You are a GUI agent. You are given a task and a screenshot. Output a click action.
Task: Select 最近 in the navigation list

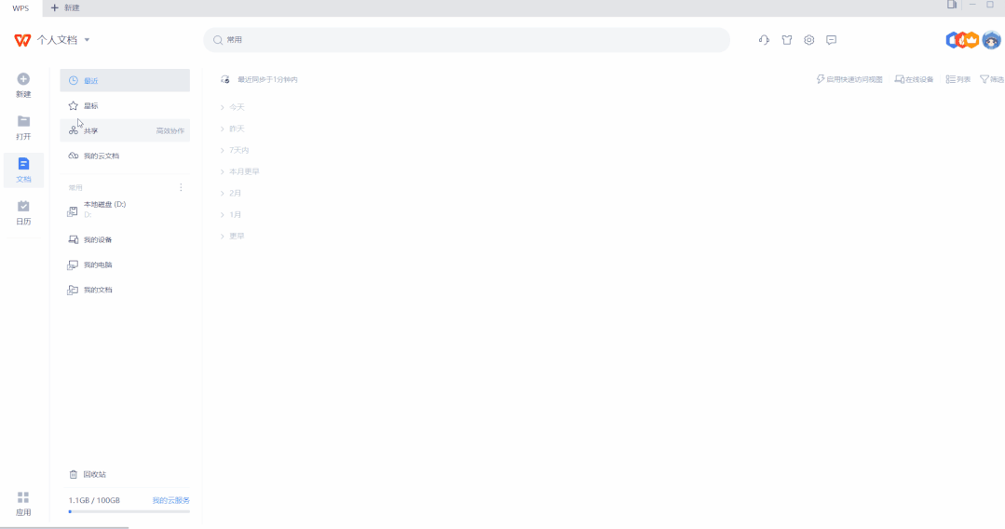point(125,81)
